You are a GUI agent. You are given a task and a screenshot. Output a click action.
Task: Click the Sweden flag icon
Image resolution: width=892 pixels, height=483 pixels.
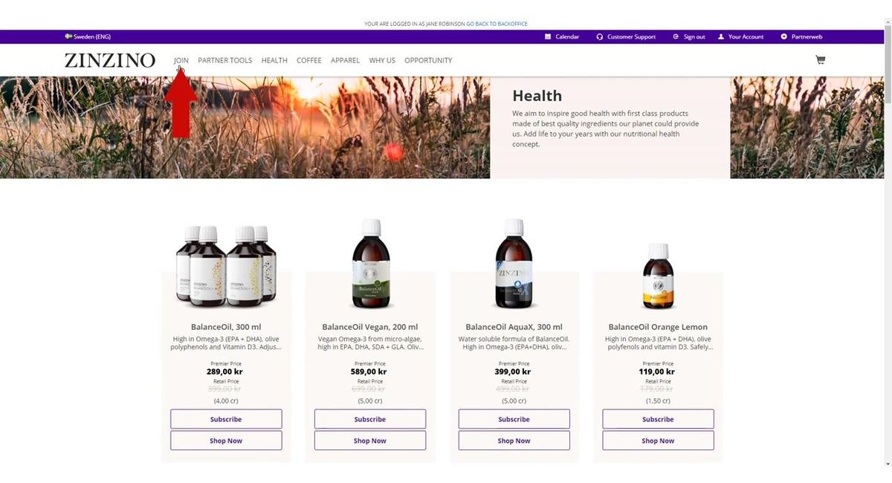pyautogui.click(x=68, y=36)
